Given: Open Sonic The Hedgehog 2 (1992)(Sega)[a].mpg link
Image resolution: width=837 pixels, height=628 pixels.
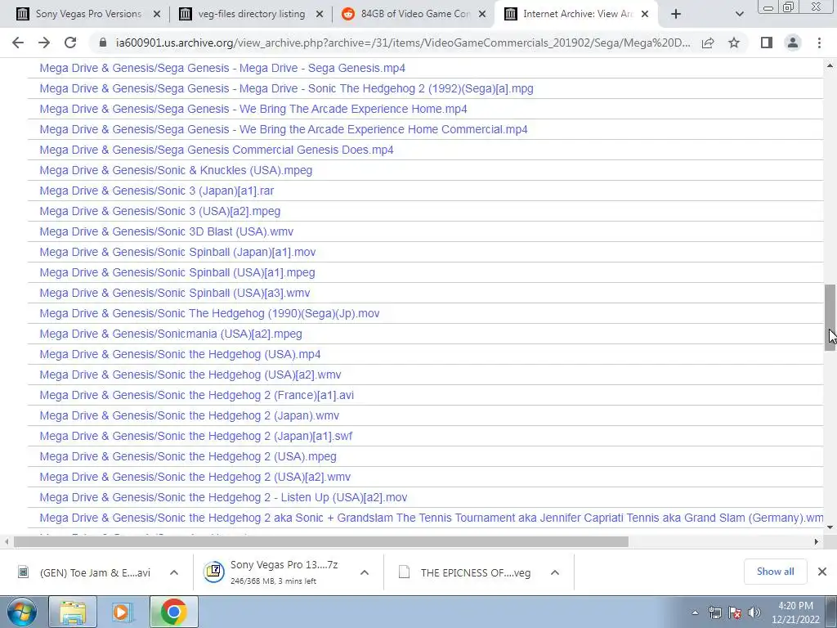Looking at the screenshot, I should 286,88.
